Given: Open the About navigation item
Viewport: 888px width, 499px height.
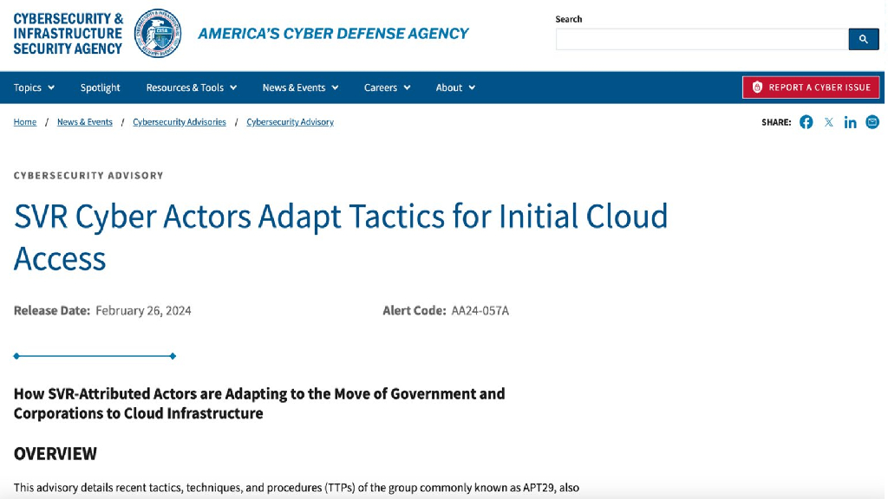Looking at the screenshot, I should click(455, 87).
